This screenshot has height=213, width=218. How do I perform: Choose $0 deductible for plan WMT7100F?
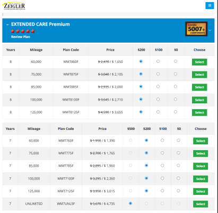(178, 178)
